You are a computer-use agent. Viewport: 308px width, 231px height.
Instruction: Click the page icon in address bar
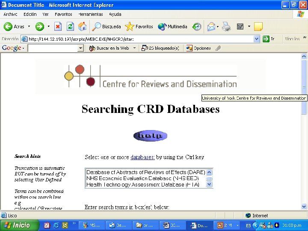click(x=24, y=39)
